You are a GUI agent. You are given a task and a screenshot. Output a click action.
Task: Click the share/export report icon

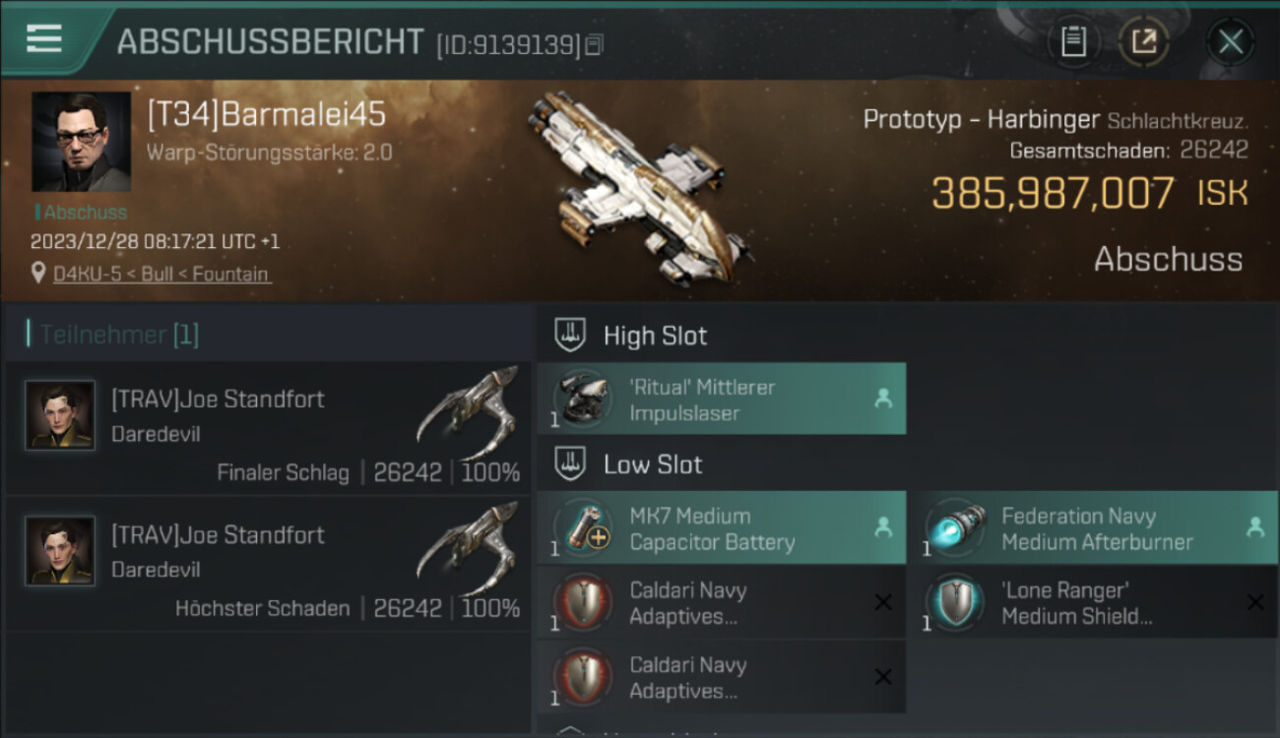(1144, 42)
